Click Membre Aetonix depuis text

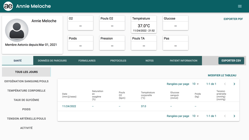coord(31,45)
